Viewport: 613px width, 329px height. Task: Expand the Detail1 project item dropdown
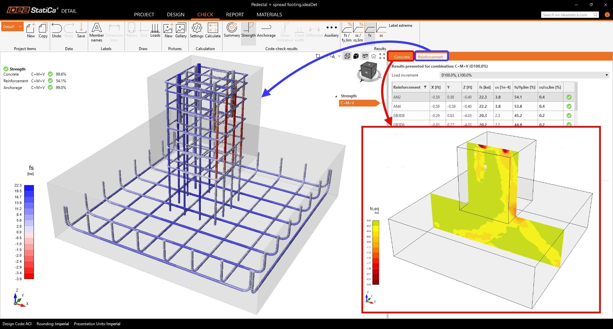point(20,27)
